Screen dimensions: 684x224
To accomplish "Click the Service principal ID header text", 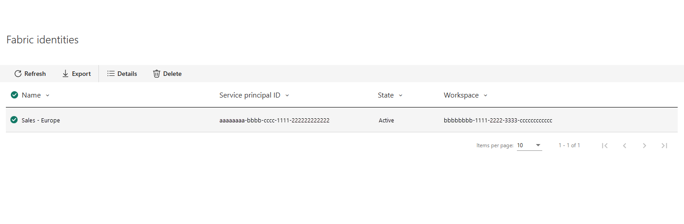I will tap(250, 95).
